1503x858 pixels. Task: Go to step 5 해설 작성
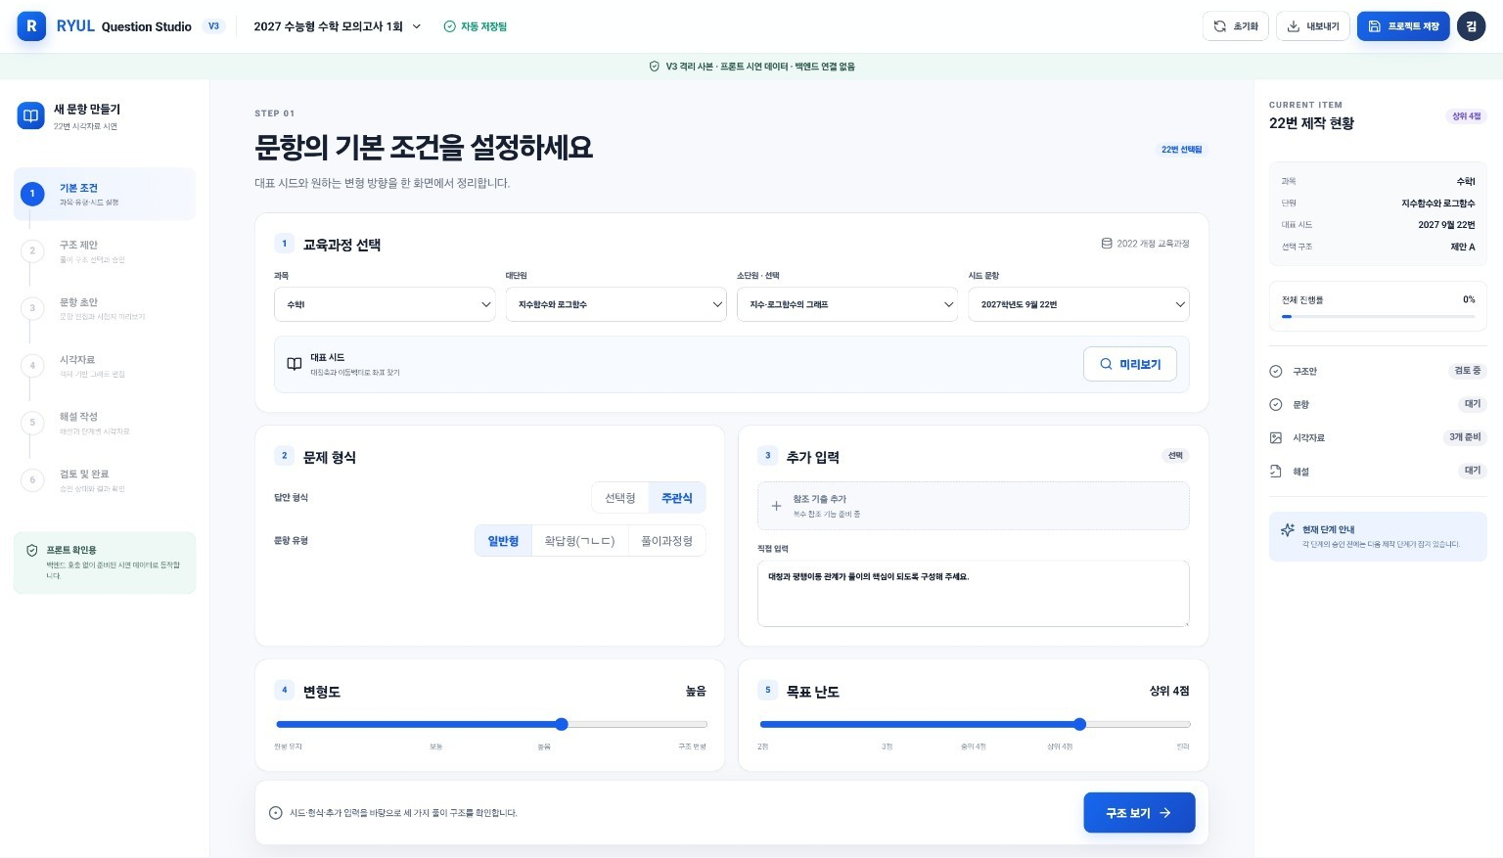105,423
